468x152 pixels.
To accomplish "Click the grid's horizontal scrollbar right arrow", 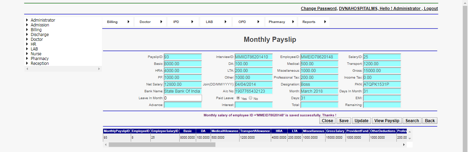I will tap(404, 145).
